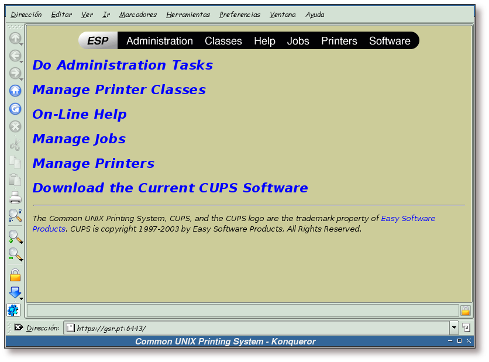Clear the location bar with the X arrow icon
489x362 pixels.
point(18,327)
